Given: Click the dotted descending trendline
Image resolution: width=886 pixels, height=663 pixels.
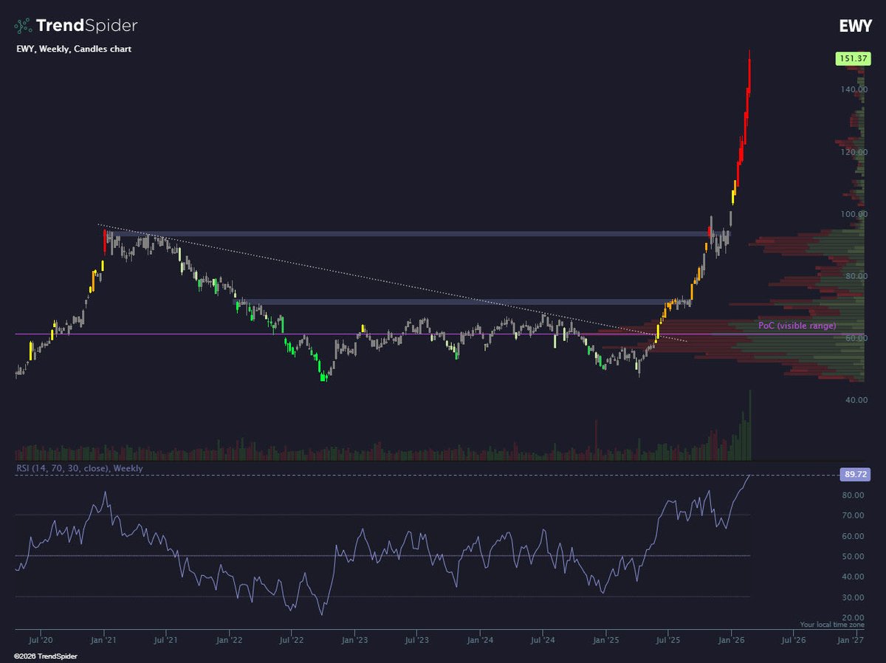Looking at the screenshot, I should pos(391,283).
